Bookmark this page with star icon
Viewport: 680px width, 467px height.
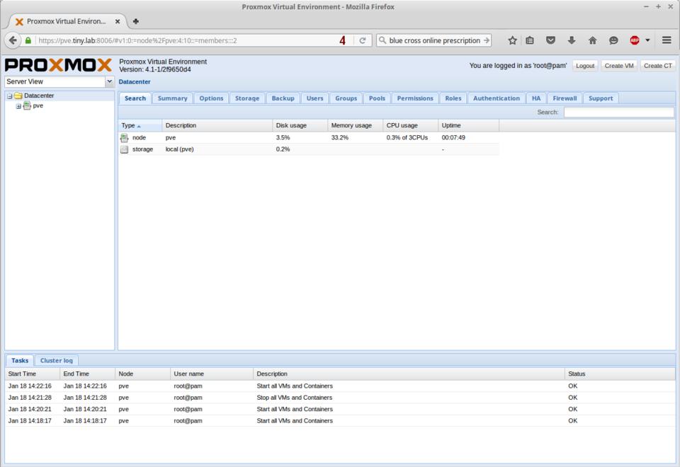(512, 40)
